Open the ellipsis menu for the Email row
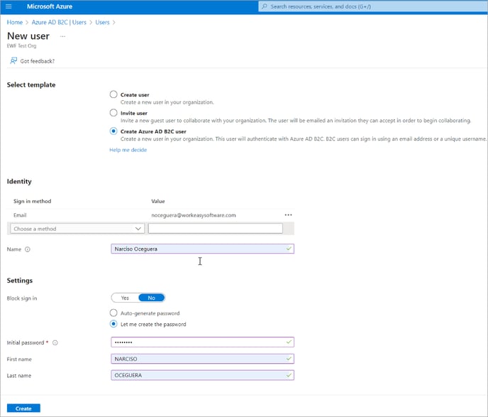The height and width of the screenshot is (417, 488). tap(288, 215)
